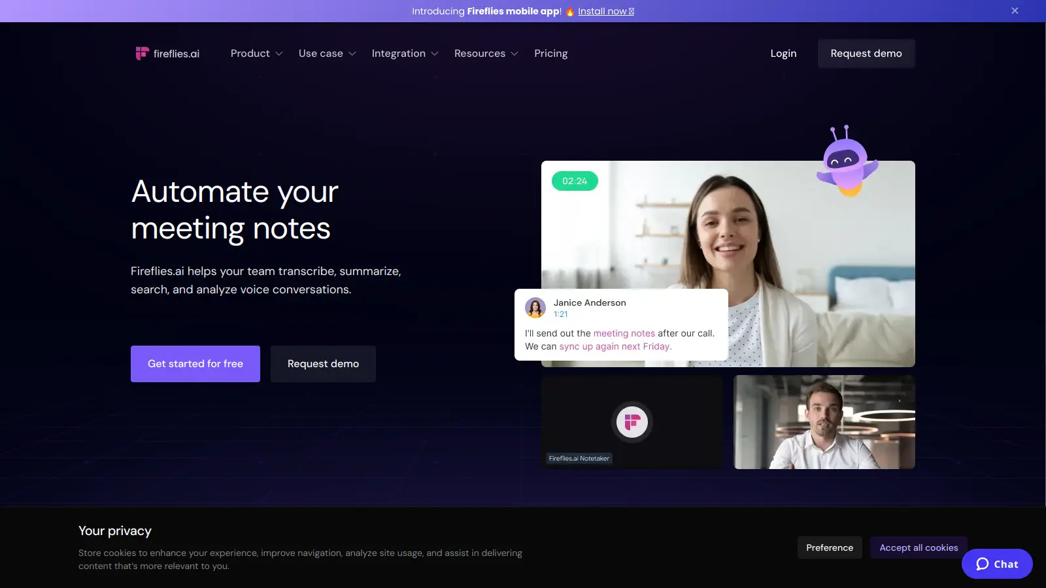This screenshot has height=588, width=1046.
Task: Click the Fireflies notetaker logo circle
Action: coord(632,422)
